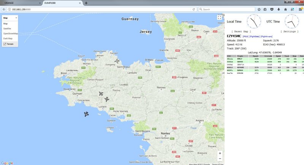
Task: Click the aircraft icon near Saint-Brieuc
Action: coord(117,61)
